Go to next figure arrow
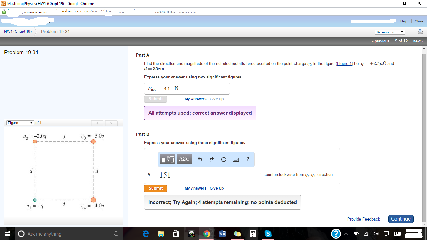 (x=111, y=123)
